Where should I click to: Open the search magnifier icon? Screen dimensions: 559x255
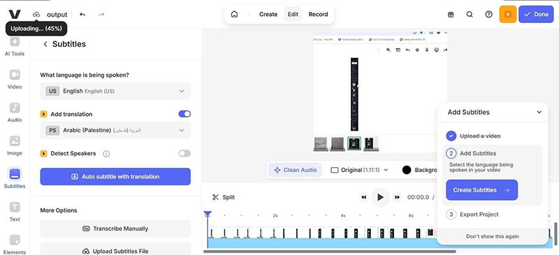point(470,14)
